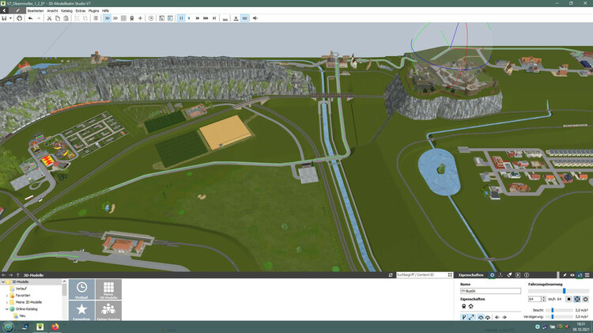This screenshot has width=593, height=333.
Task: Click the vehicle stop button
Action: pos(568,299)
